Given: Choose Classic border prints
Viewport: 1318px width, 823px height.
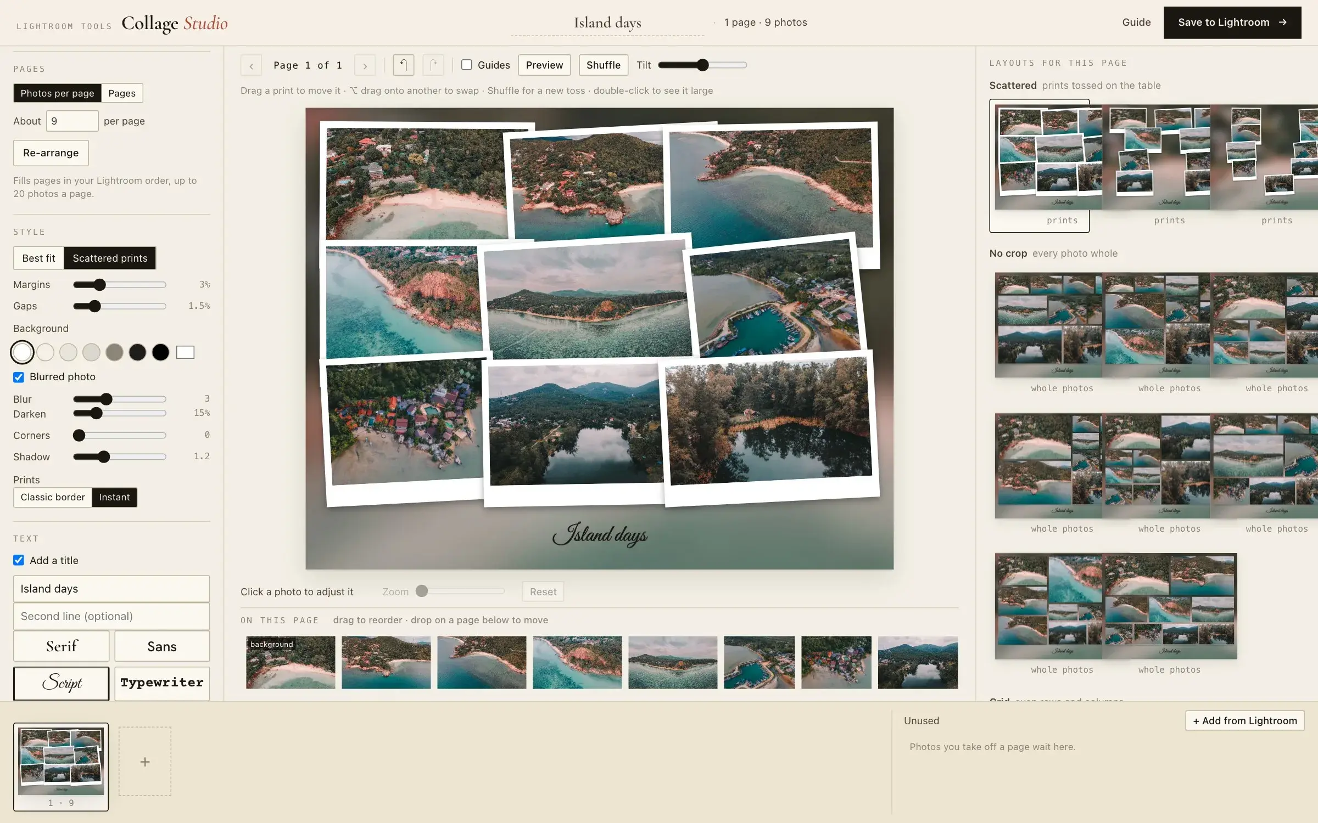Looking at the screenshot, I should coord(53,497).
